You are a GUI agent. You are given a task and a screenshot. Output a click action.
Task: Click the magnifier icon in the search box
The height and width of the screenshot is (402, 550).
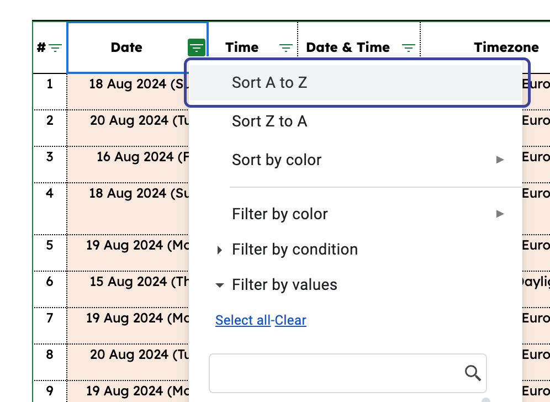tap(473, 373)
